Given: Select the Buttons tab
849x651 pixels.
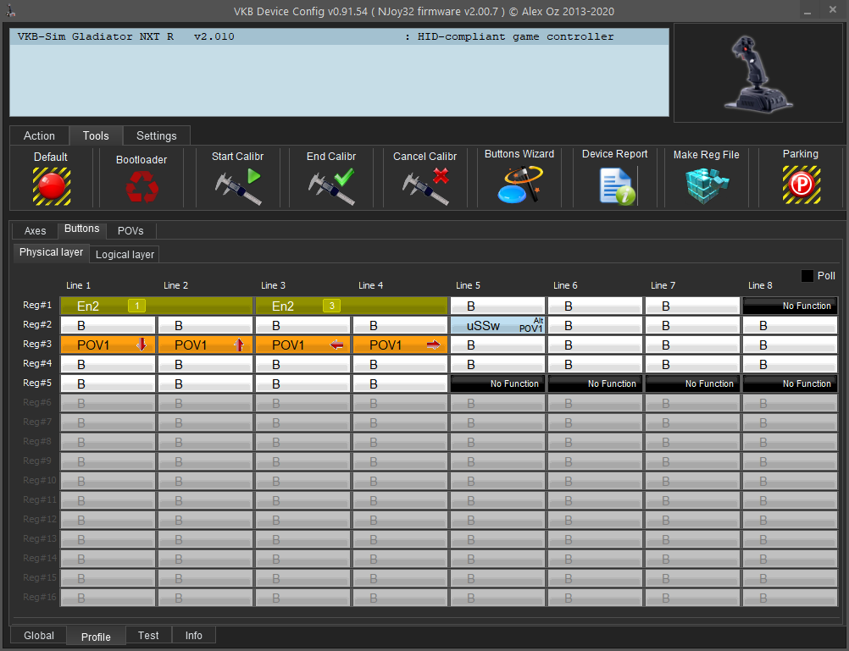Looking at the screenshot, I should [81, 229].
